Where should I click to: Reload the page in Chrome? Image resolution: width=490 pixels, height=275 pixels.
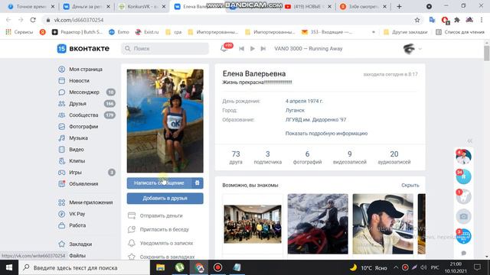[x=33, y=20]
